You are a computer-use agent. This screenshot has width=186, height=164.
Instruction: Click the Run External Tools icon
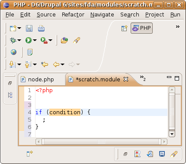tap(44, 40)
